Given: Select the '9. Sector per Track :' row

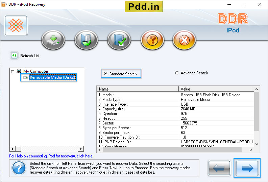Looking at the screenshot, I should (x=175, y=133).
